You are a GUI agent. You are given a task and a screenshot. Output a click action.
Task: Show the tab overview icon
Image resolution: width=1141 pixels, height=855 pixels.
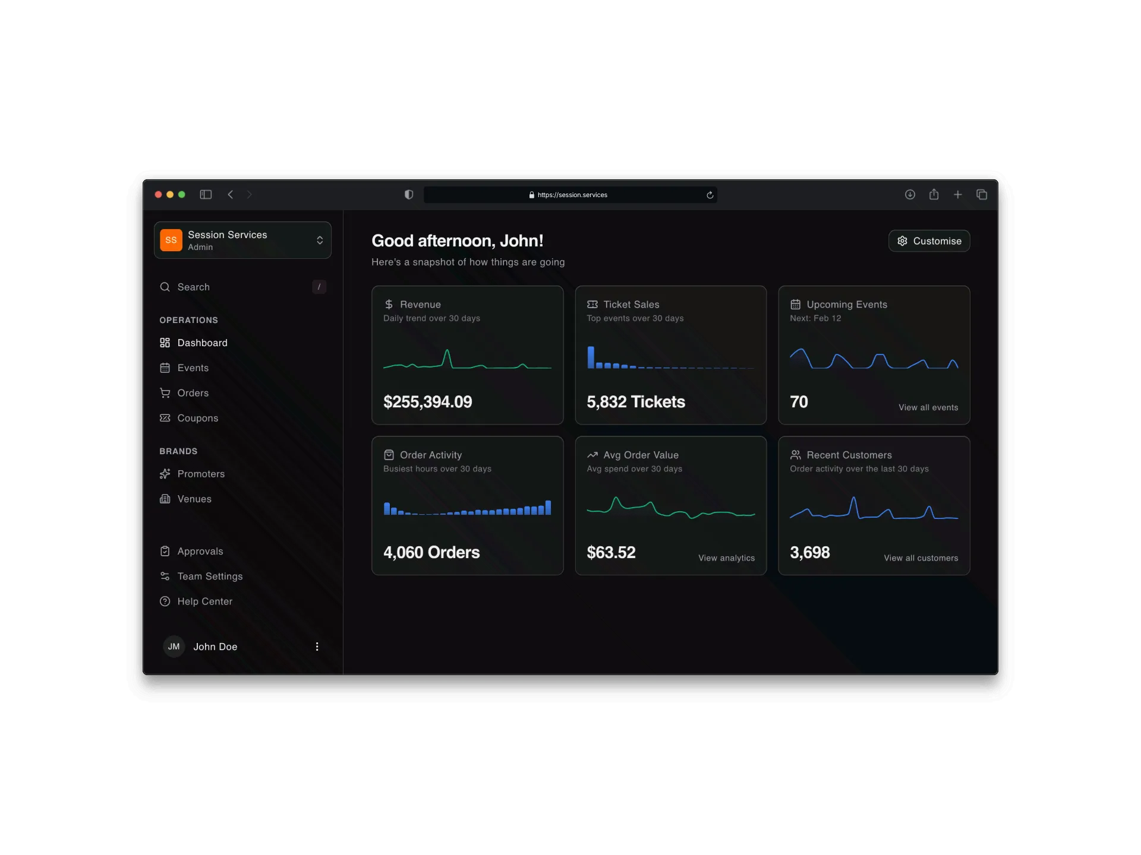pyautogui.click(x=982, y=195)
